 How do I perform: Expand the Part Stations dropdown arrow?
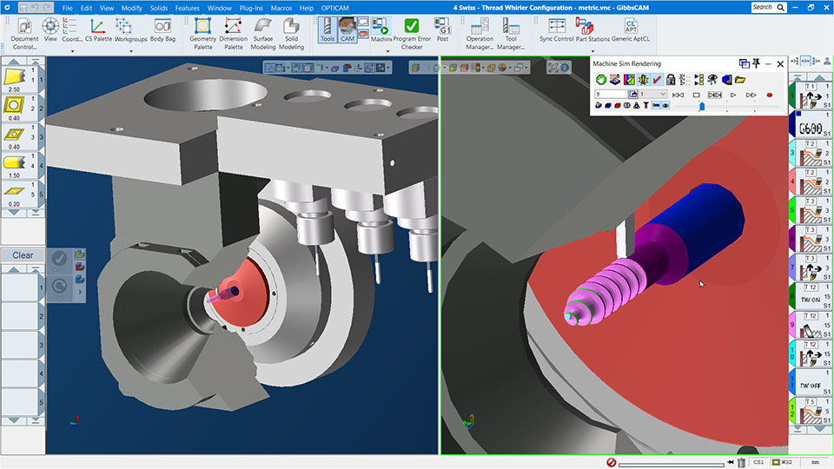click(x=591, y=50)
